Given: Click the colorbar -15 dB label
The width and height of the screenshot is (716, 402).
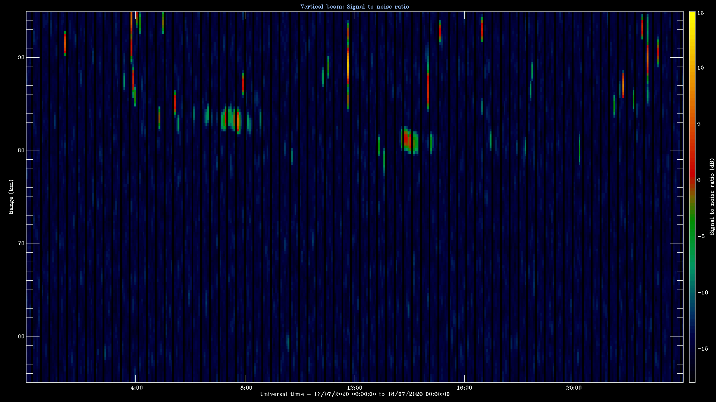Looking at the screenshot, I should [703, 349].
